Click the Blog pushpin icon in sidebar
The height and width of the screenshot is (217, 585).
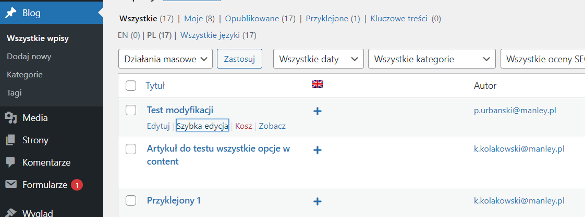click(10, 13)
